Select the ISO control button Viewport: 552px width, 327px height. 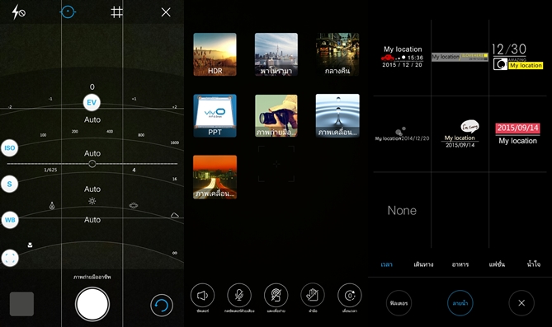10,148
